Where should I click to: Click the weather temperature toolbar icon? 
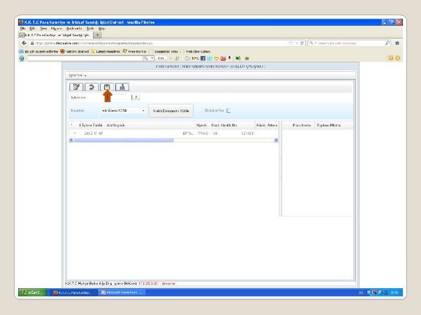192,58
